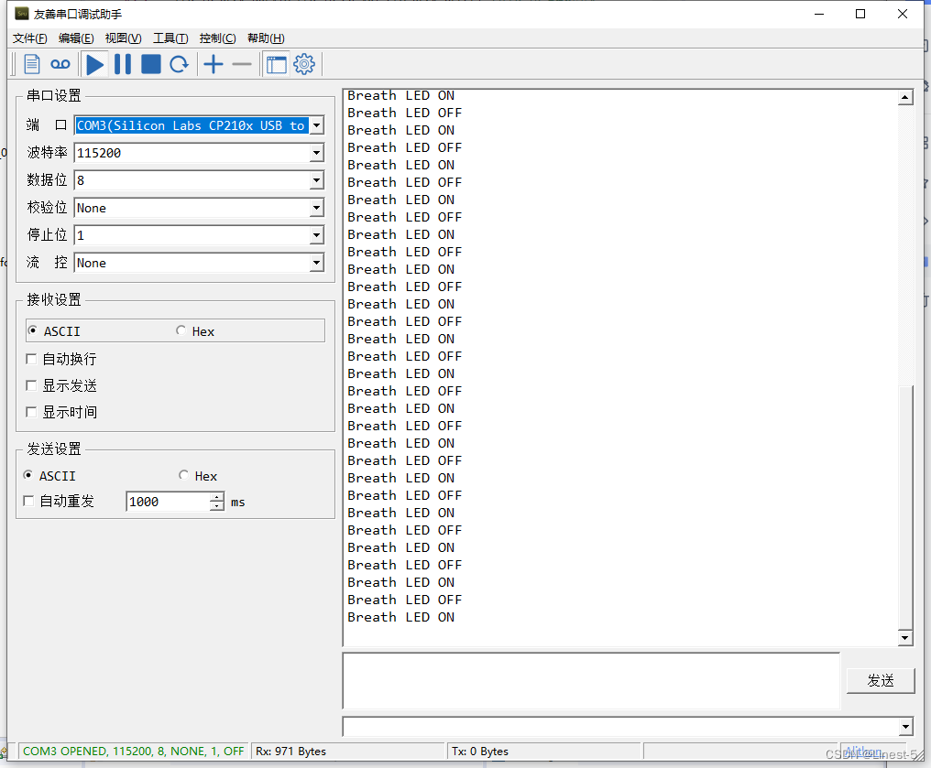Enable the 自动换行 checkbox
This screenshot has height=768, width=931.
[32, 359]
